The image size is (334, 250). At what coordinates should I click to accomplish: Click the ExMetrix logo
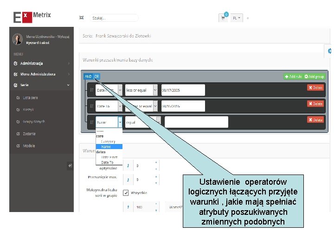(32, 17)
